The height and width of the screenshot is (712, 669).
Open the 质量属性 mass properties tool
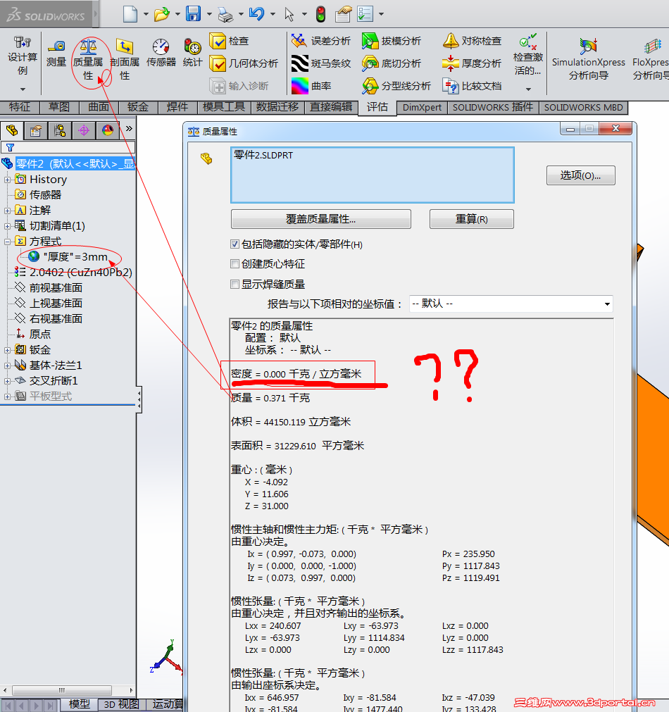click(x=88, y=60)
